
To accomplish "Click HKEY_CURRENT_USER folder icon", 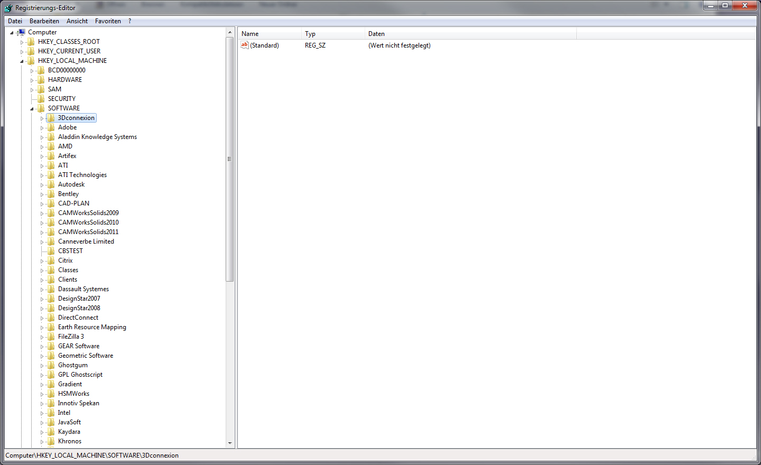I will (x=31, y=51).
